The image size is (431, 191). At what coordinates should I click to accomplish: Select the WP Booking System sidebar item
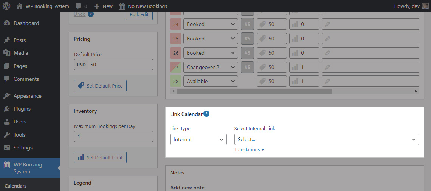pos(30,168)
